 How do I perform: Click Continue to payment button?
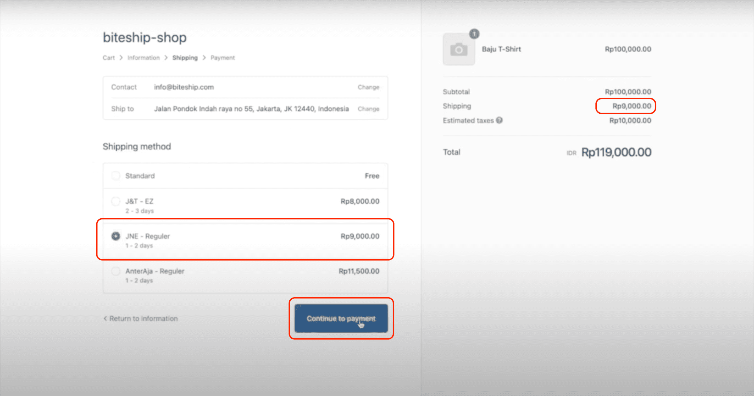tap(341, 318)
